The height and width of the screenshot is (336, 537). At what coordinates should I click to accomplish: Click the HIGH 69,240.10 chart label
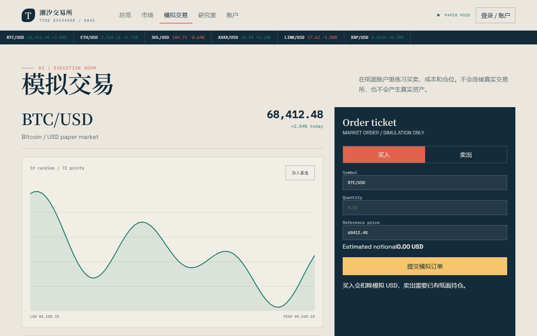299,317
